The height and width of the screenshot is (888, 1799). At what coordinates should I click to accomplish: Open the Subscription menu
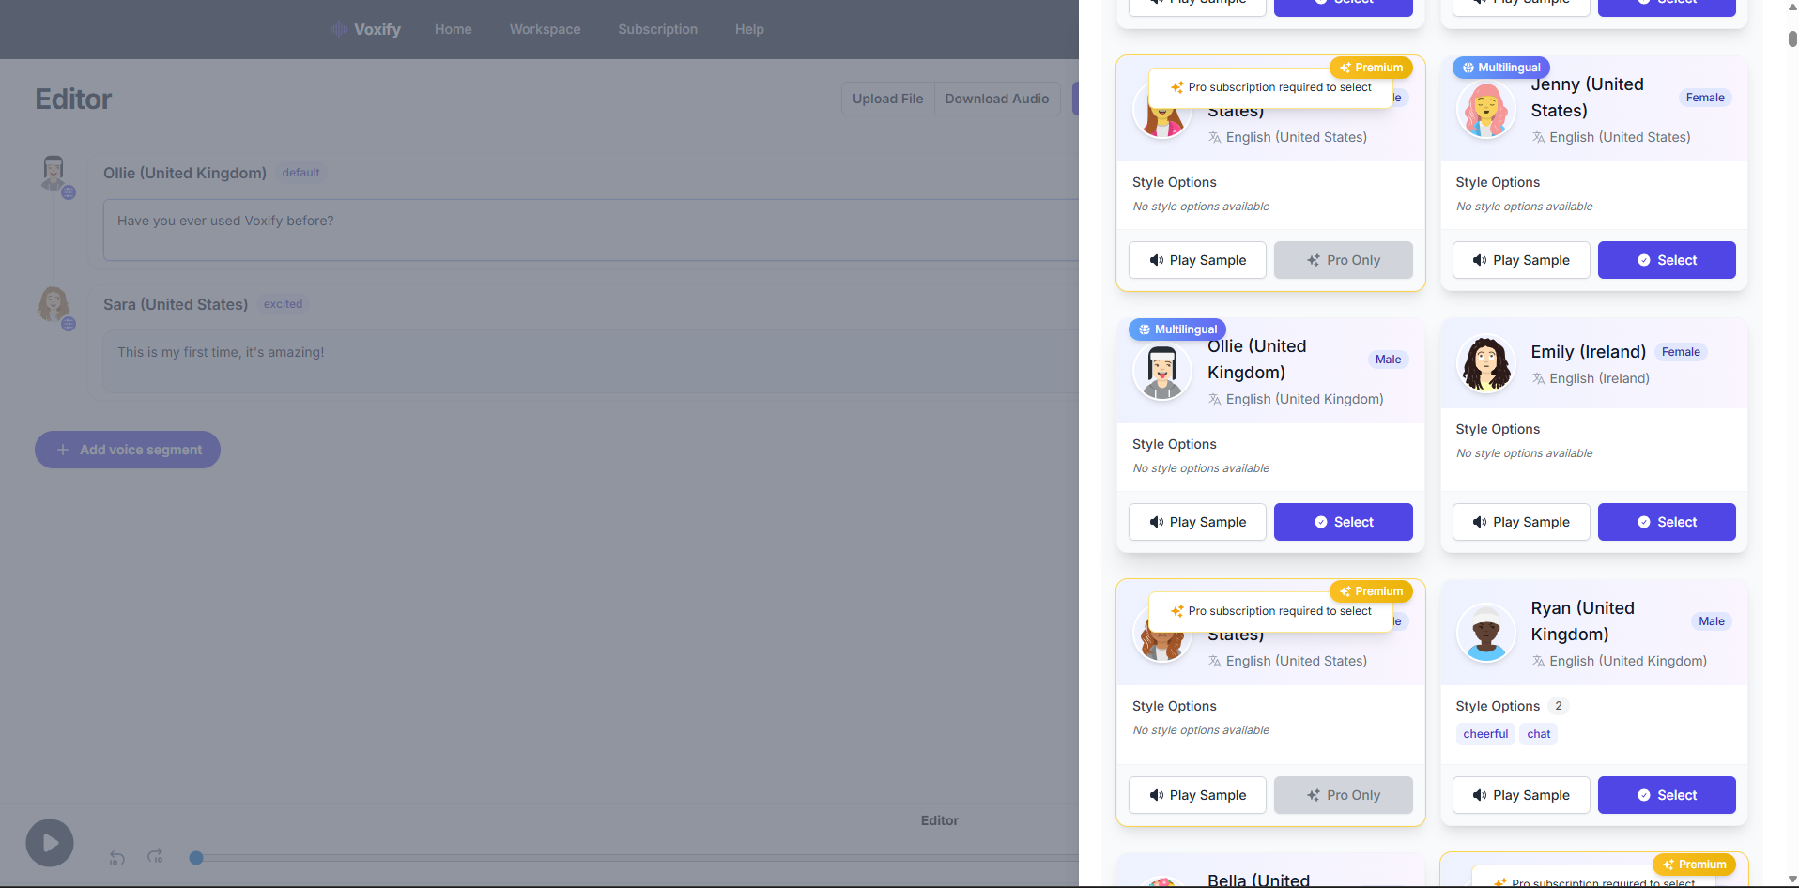(657, 29)
